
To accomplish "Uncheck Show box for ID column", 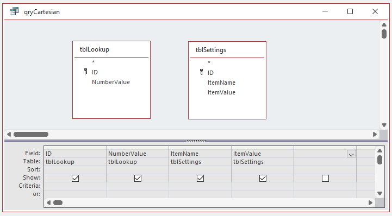I will coord(75,178).
